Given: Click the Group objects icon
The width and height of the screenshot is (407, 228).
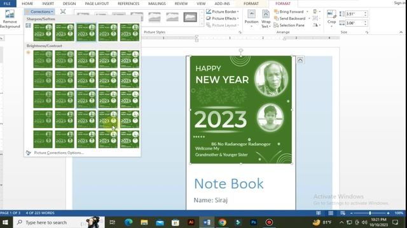Looking at the screenshot, I should tap(315, 18).
